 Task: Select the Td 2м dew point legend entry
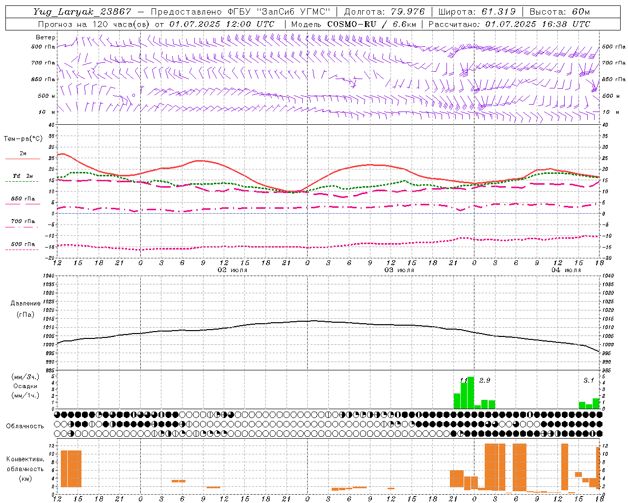[23, 176]
